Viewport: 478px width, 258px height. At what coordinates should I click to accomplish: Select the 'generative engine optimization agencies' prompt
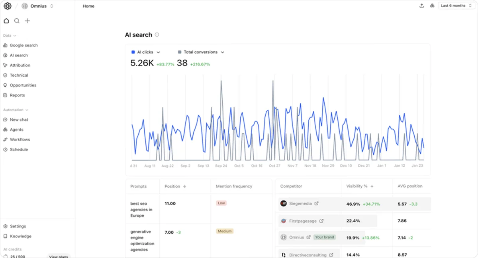pyautogui.click(x=142, y=241)
